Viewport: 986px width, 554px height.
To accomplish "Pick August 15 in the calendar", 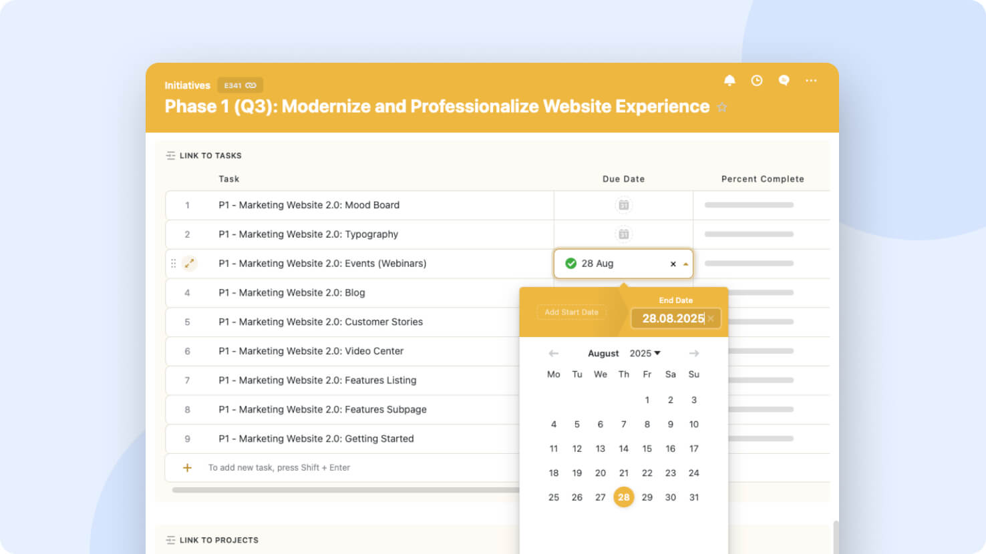I will coord(647,449).
